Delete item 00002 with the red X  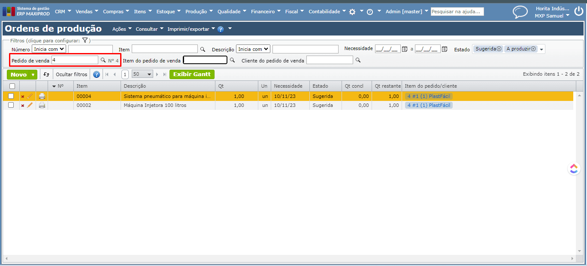pyautogui.click(x=23, y=106)
